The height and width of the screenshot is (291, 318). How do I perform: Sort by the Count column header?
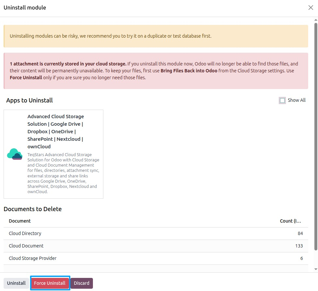pyautogui.click(x=291, y=221)
